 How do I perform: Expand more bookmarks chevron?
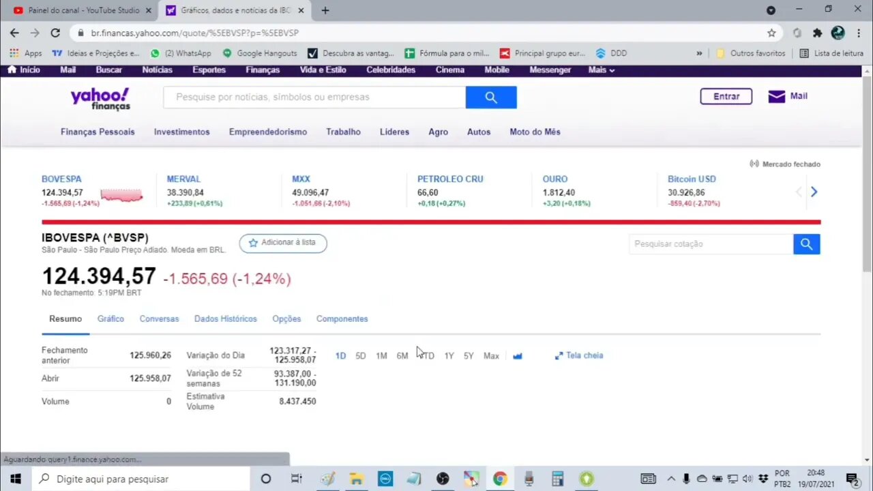[x=699, y=53]
